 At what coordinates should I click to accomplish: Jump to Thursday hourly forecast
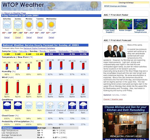click(x=75, y=51)
